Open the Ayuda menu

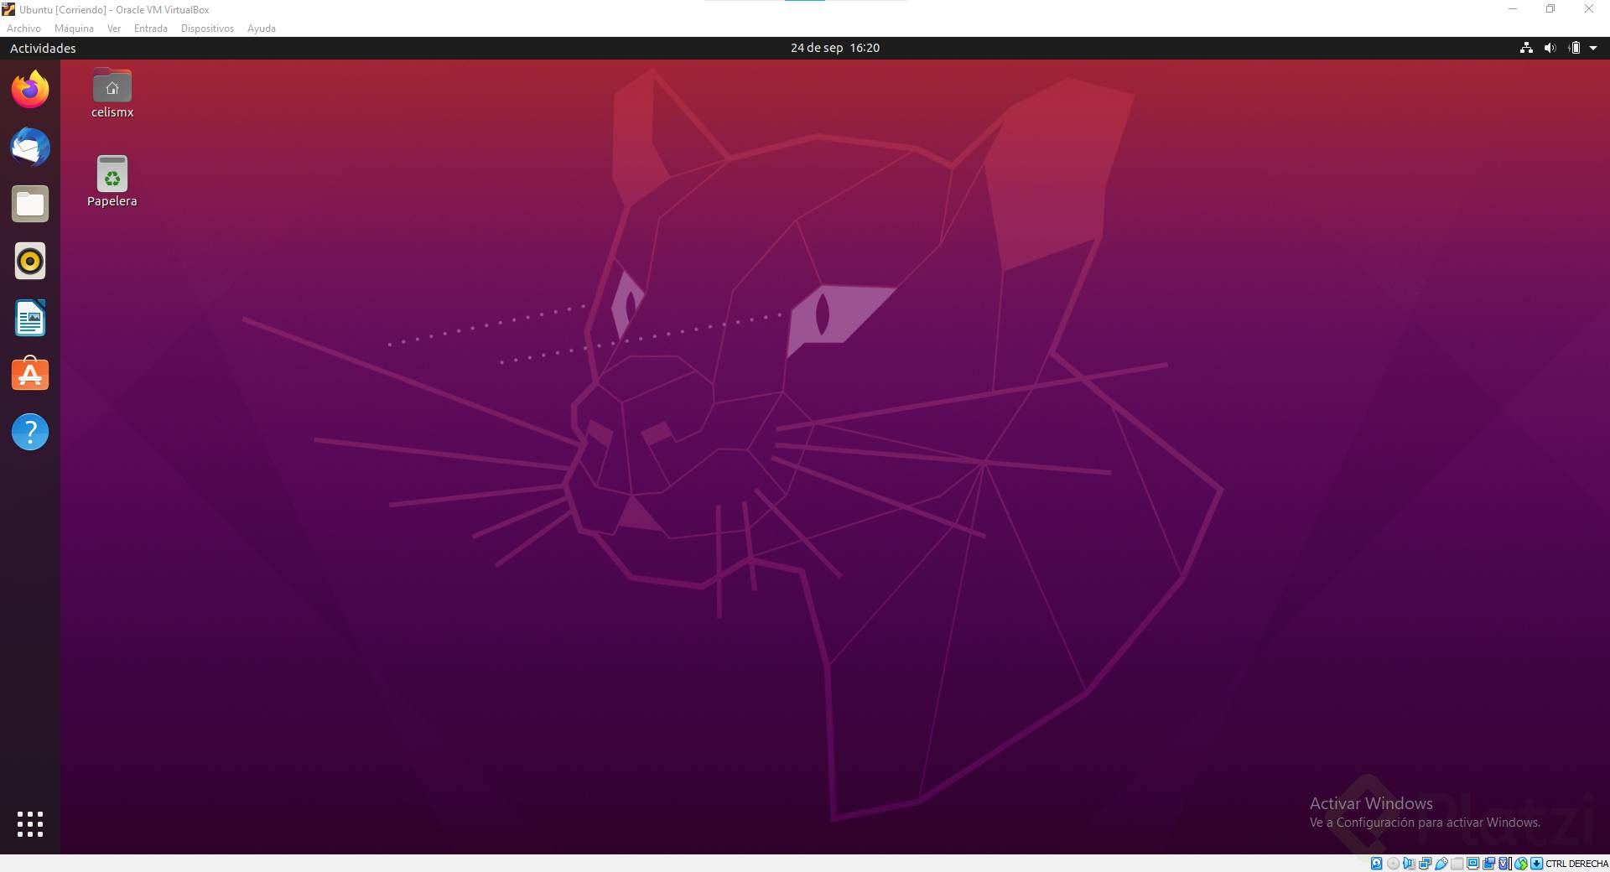click(x=262, y=28)
